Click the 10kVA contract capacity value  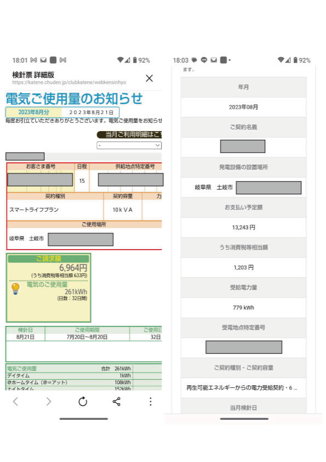click(x=122, y=210)
